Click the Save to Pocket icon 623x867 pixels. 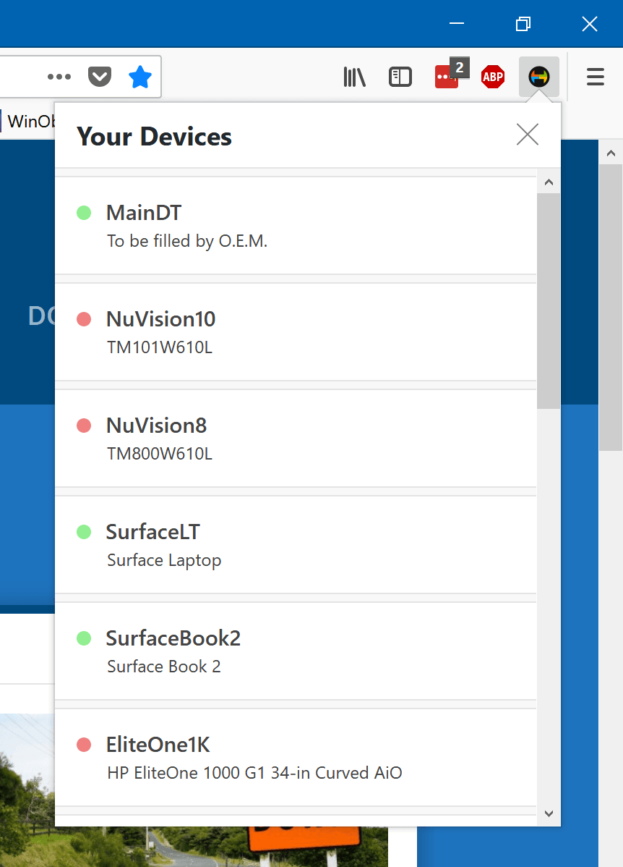(100, 77)
